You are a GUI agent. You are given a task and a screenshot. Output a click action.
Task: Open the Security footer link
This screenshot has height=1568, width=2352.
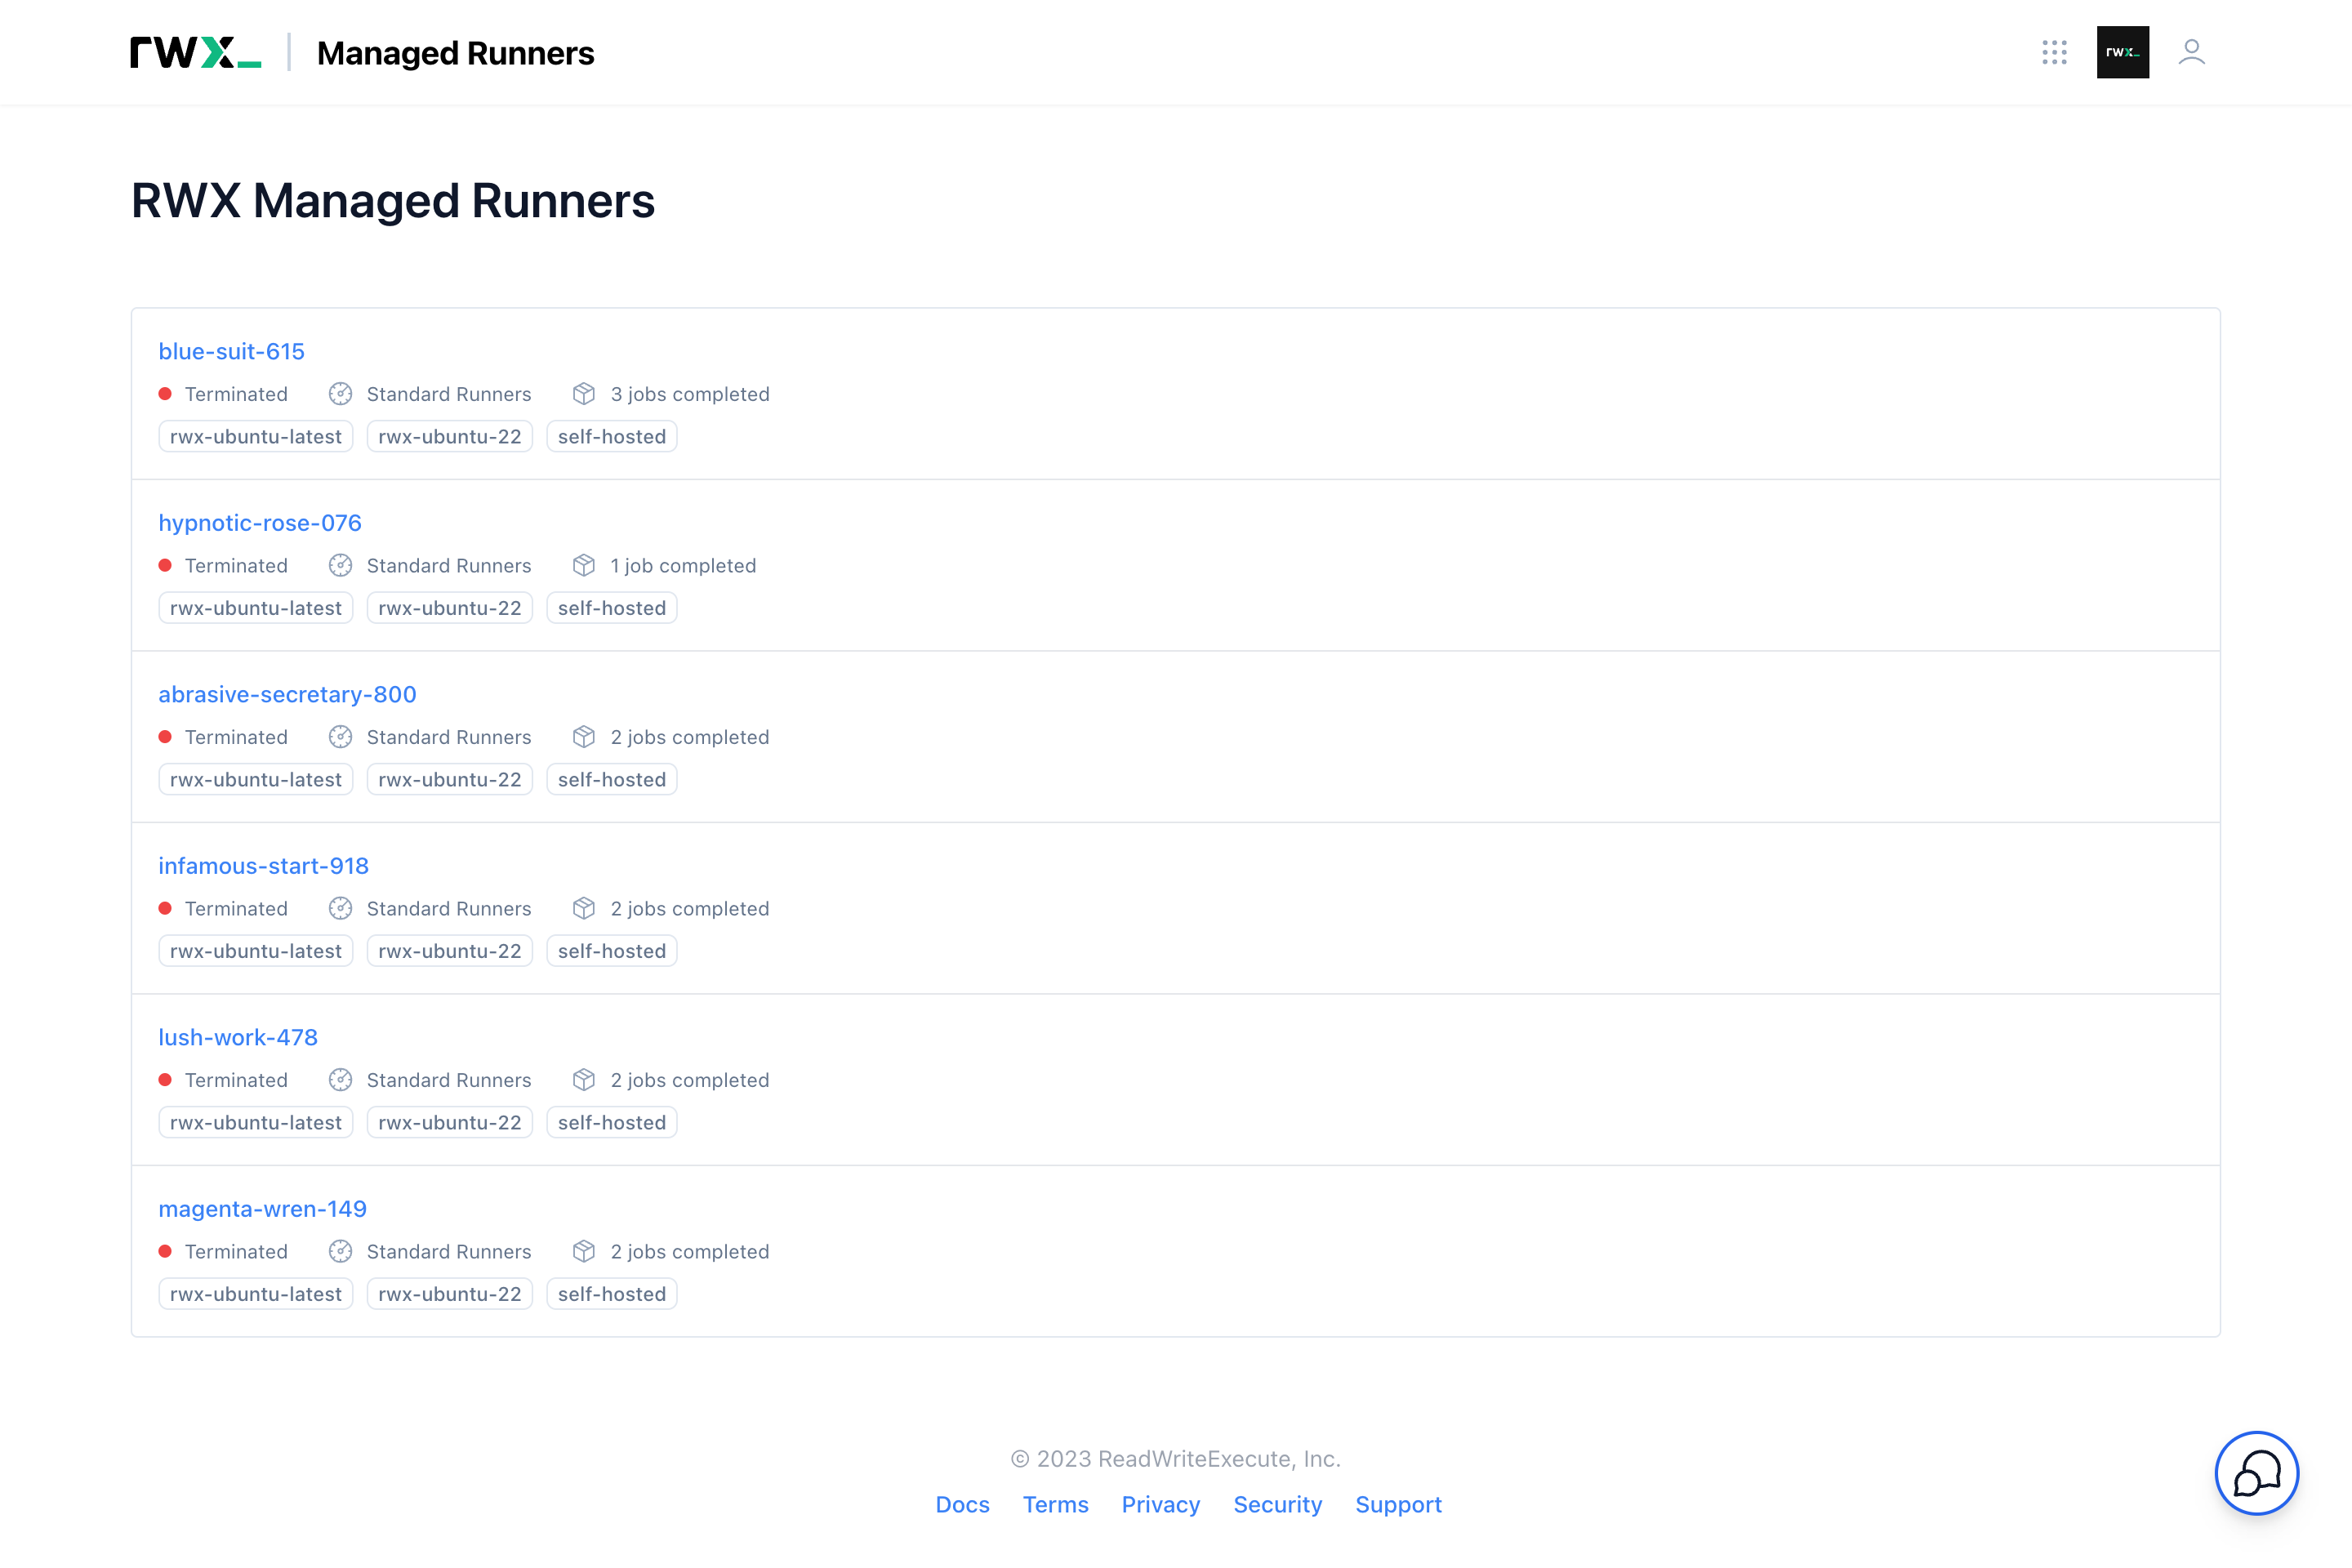pyautogui.click(x=1277, y=1504)
